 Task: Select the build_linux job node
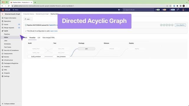(x=36, y=49)
